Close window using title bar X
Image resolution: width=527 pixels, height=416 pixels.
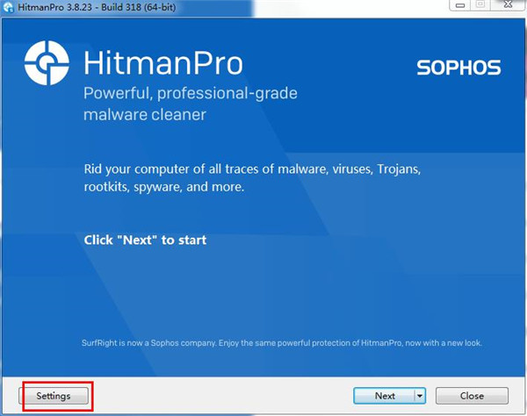509,5
